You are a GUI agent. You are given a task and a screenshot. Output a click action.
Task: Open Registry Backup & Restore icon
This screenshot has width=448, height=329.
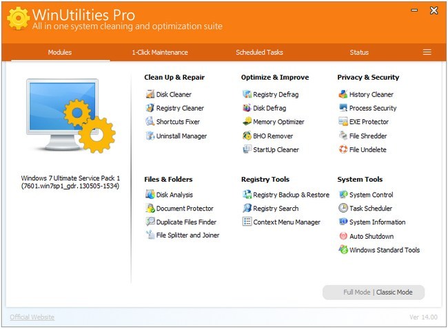click(247, 194)
